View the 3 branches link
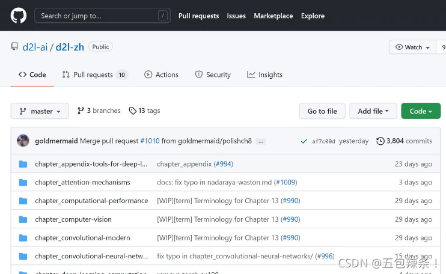 (x=99, y=111)
